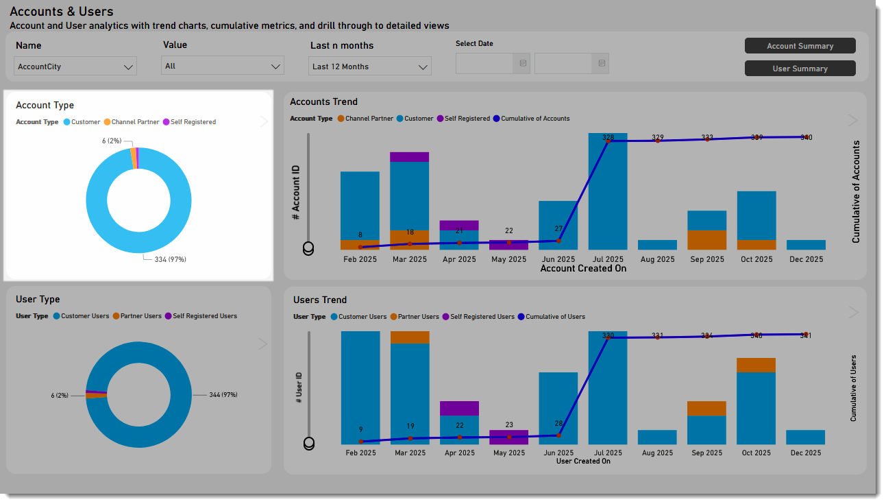Viewport: 886px width, 504px height.
Task: Toggle Partner Users legend in Users Trend
Action: 417,317
